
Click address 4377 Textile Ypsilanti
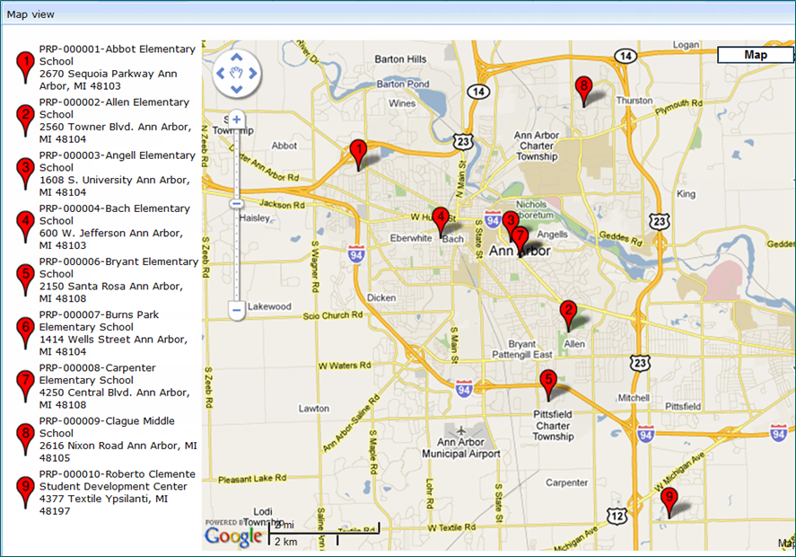103,505
